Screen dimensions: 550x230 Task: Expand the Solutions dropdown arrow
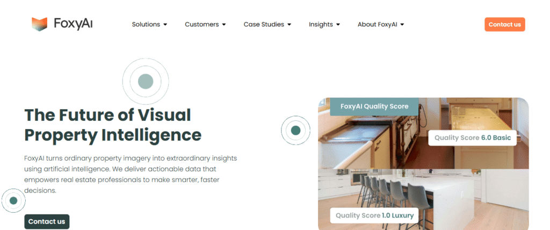coord(165,25)
